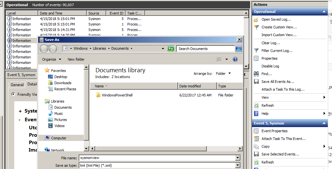Click Attach a Task To this Log
332x169 pixels.
283,89
